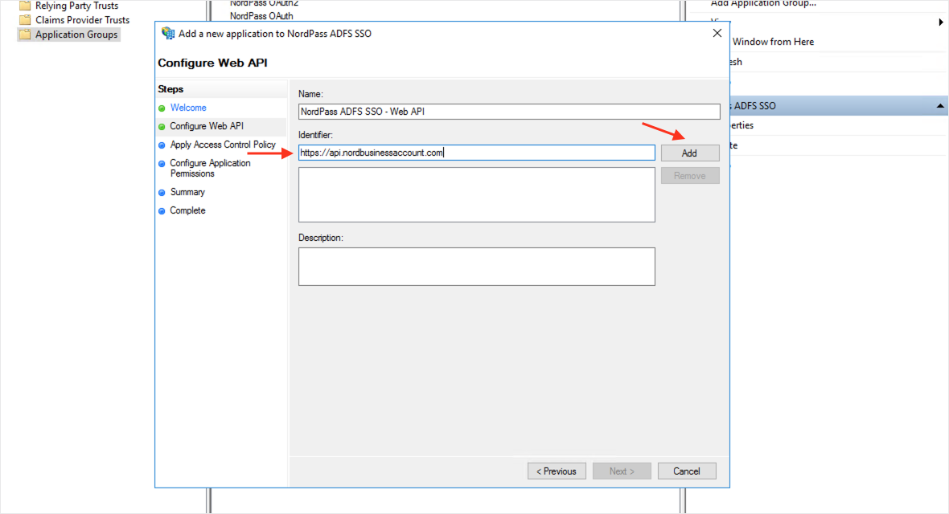Click the greyed Next button

coord(622,471)
